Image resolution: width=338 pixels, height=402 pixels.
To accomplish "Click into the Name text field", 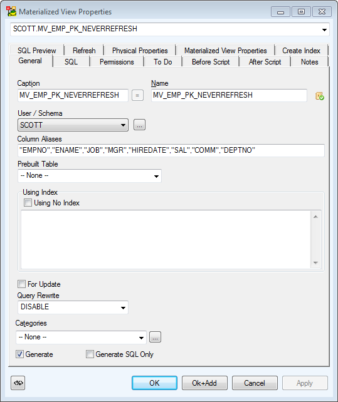I will point(229,95).
